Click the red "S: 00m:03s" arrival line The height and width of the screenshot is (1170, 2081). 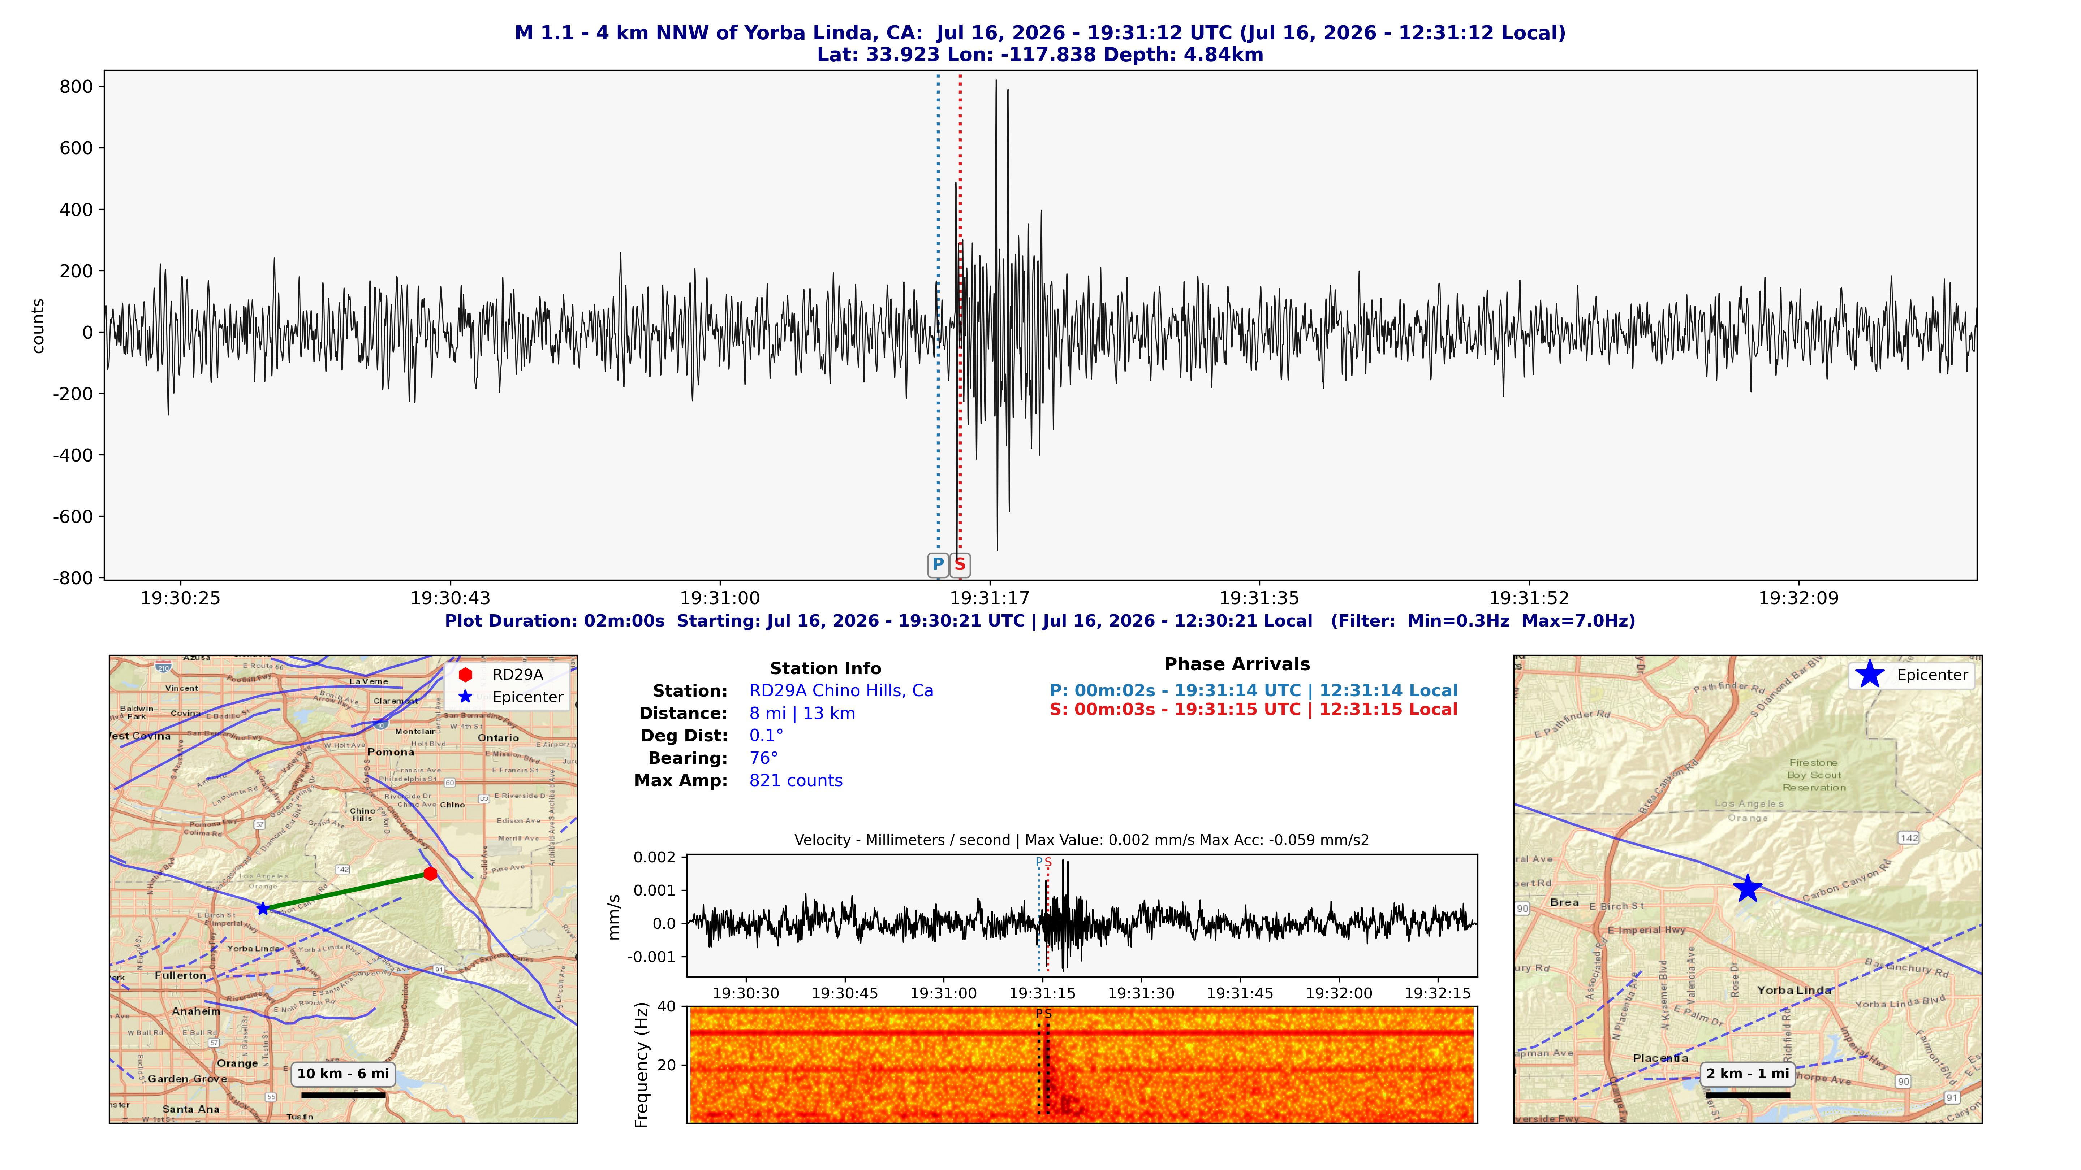[x=1254, y=710]
